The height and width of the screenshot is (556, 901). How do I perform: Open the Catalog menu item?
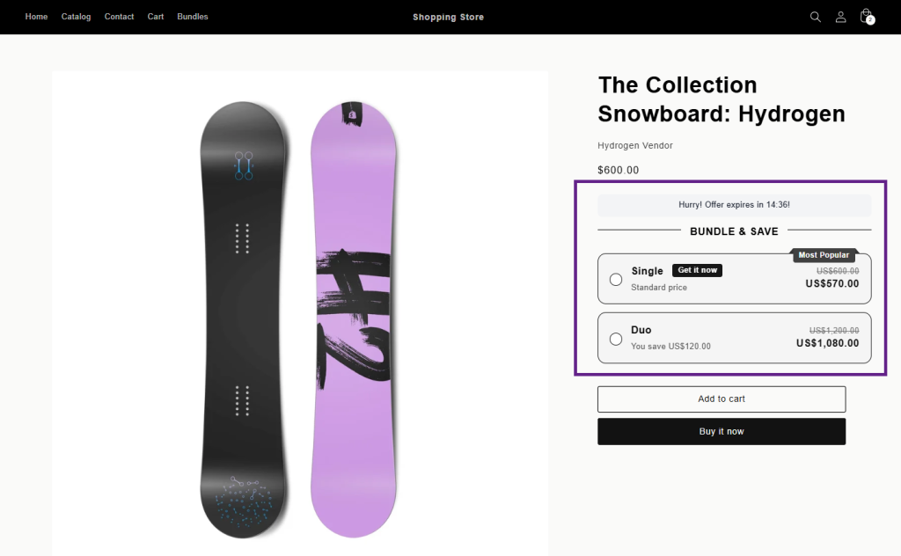[x=76, y=17]
